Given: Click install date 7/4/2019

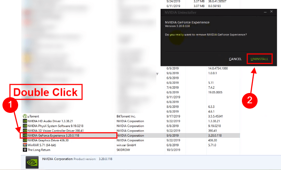Looking at the screenshot, I should click(173, 88).
